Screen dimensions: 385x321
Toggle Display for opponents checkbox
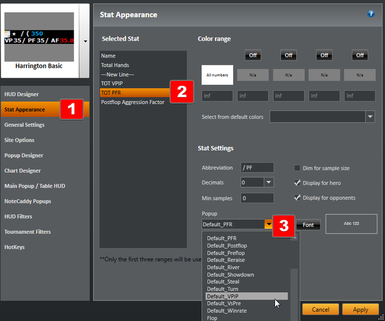(297, 197)
